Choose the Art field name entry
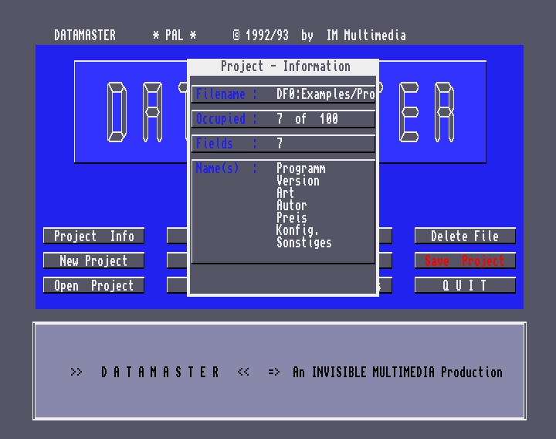The height and width of the screenshot is (439, 556). 285,193
